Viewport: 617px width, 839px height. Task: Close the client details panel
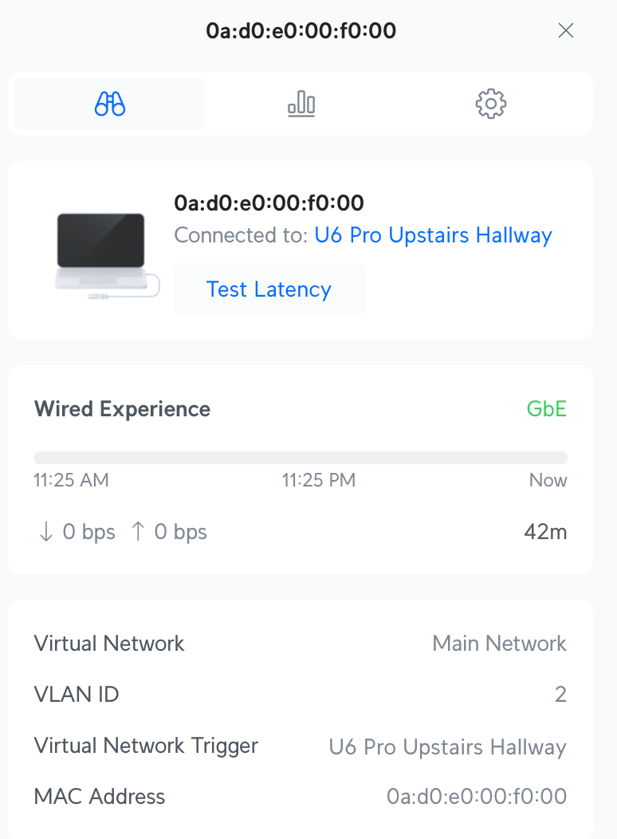[x=566, y=31]
